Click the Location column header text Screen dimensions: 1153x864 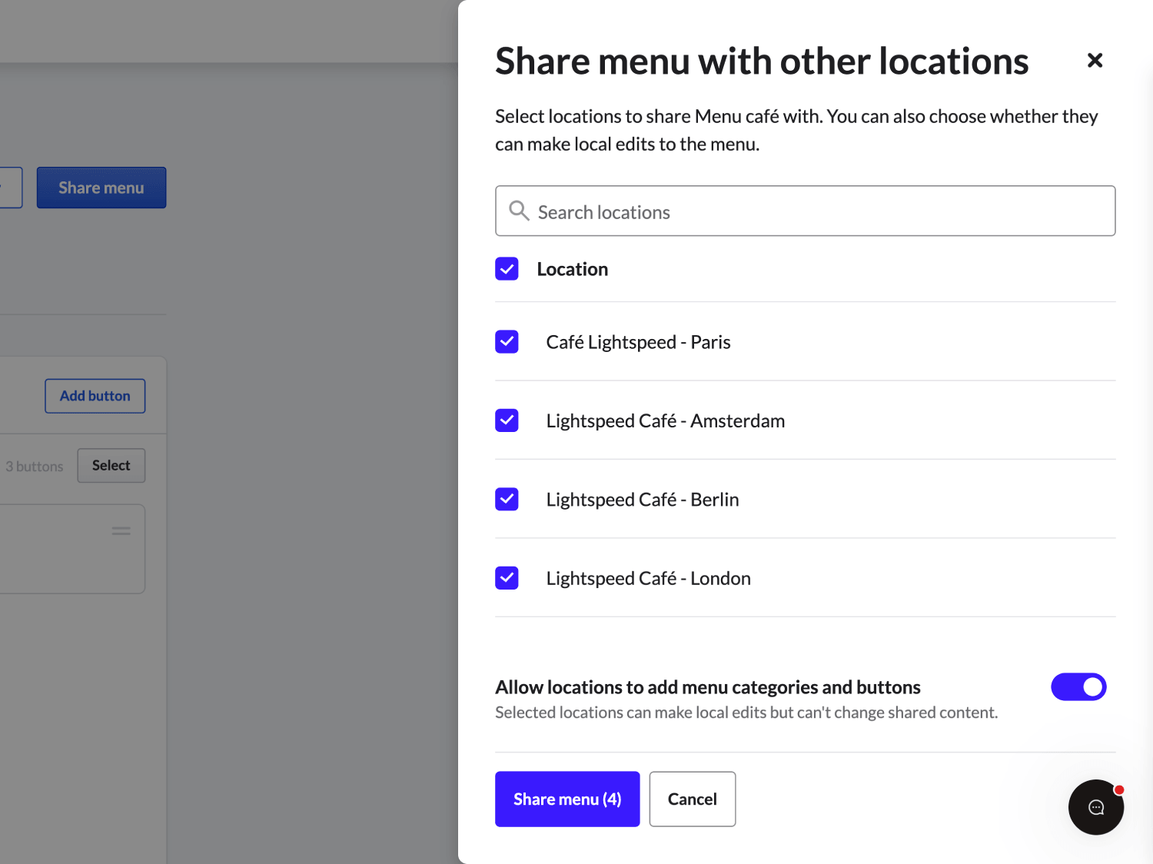click(573, 269)
